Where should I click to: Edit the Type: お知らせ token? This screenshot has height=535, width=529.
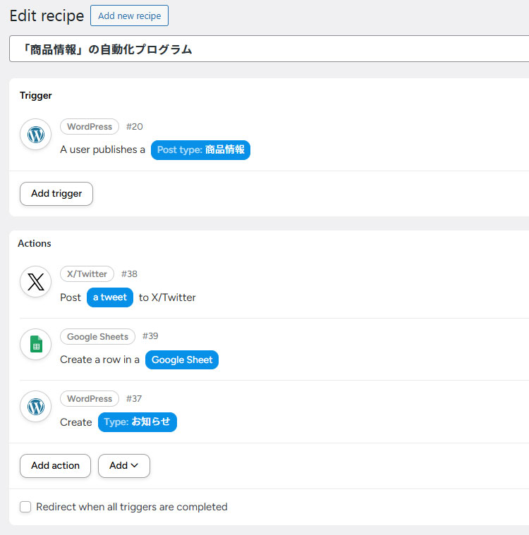tap(138, 422)
